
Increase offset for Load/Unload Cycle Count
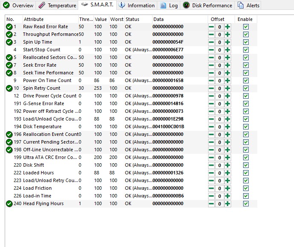(227, 119)
